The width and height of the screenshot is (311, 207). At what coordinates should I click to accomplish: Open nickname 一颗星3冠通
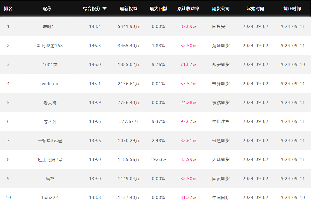(50, 141)
